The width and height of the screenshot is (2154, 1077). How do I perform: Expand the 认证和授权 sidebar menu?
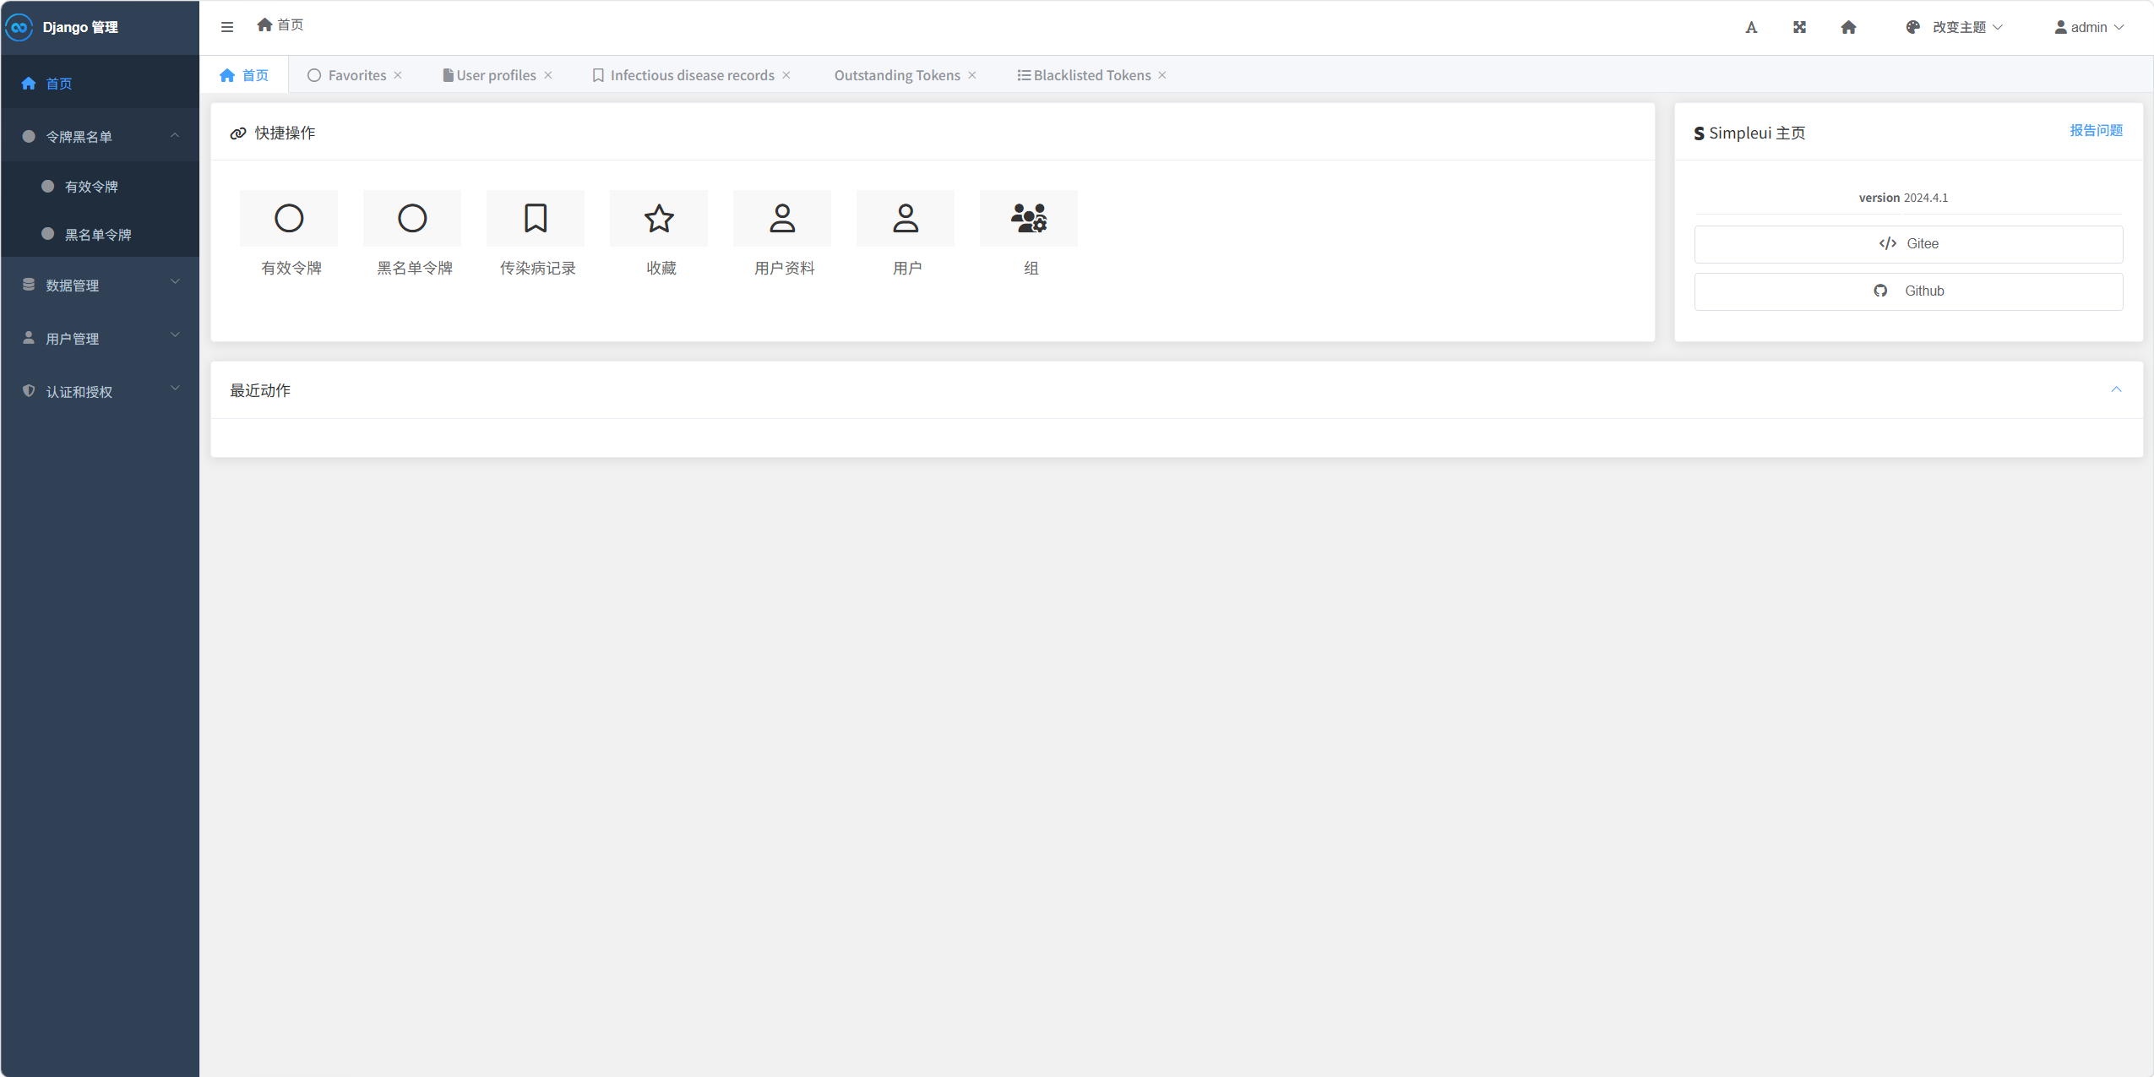point(100,391)
